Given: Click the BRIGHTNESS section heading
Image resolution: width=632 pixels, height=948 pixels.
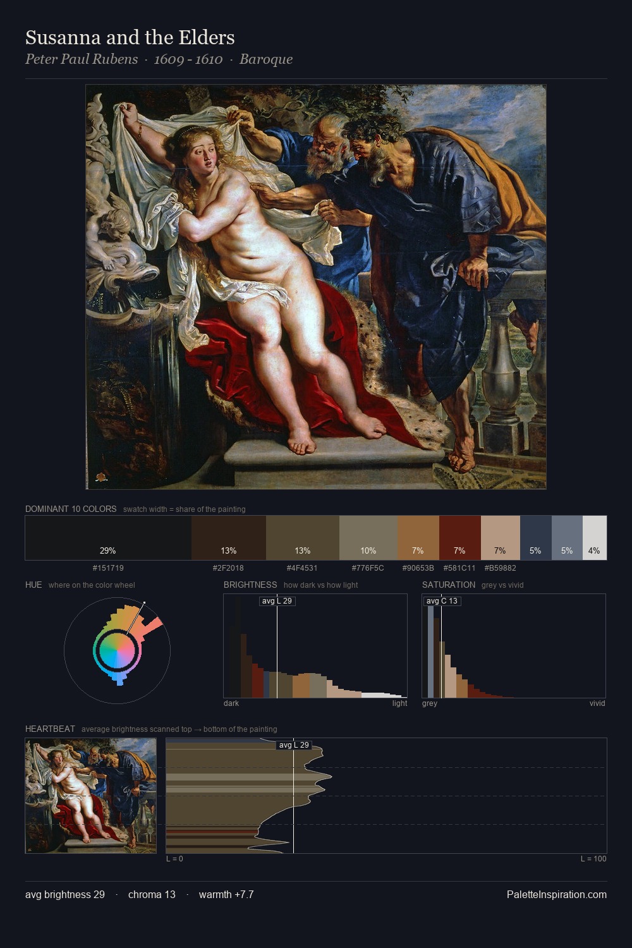Looking at the screenshot, I should click(250, 585).
